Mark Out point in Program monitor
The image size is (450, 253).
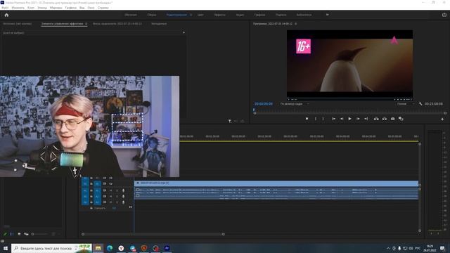click(323, 119)
